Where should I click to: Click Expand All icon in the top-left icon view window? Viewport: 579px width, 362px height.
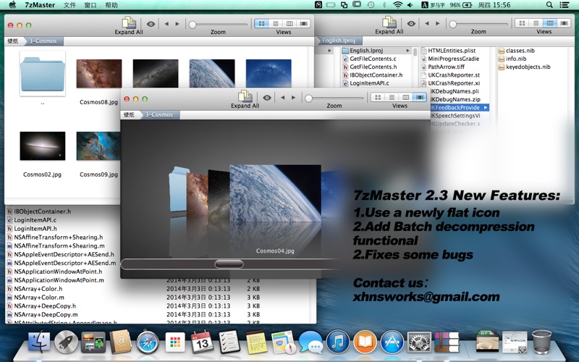pos(129,22)
